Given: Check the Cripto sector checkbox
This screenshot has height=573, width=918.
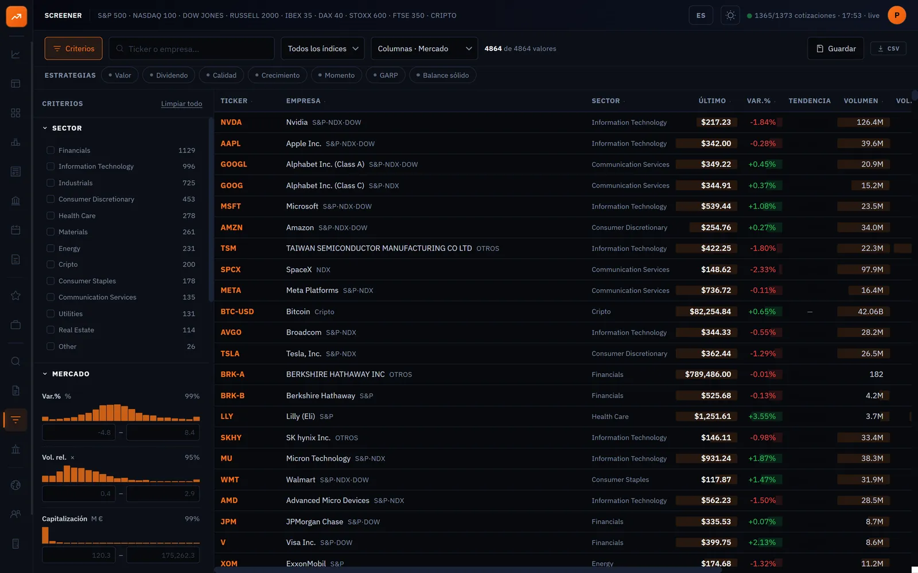Looking at the screenshot, I should (50, 264).
